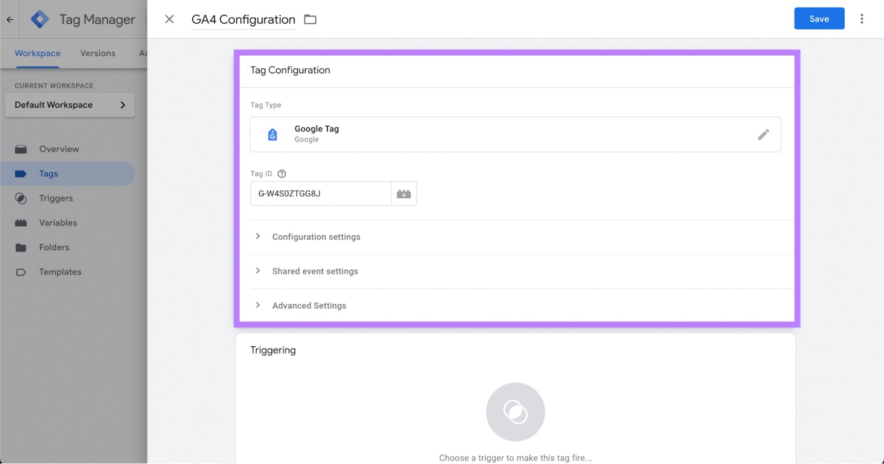Click the Tag ID input field
The width and height of the screenshot is (884, 464).
tap(320, 194)
